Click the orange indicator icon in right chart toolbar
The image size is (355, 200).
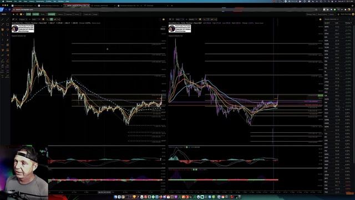coord(200,19)
